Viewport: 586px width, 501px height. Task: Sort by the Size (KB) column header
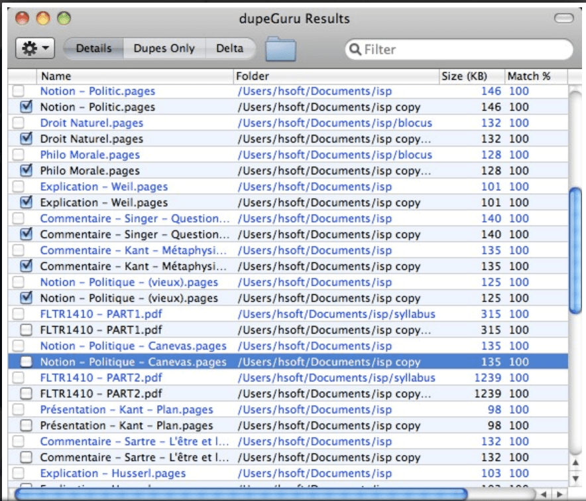pos(465,76)
